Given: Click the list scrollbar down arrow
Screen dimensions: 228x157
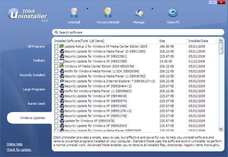Looking at the screenshot, I should pyautogui.click(x=221, y=129).
